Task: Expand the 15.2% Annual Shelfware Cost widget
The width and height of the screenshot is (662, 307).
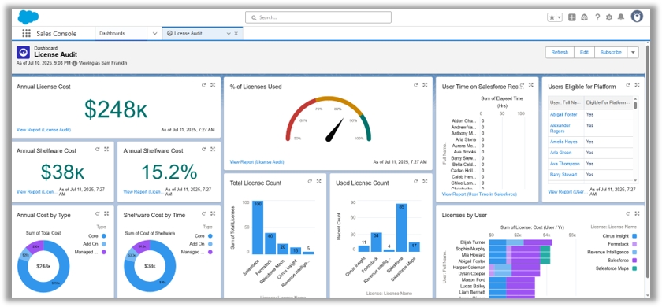Action: (213, 149)
